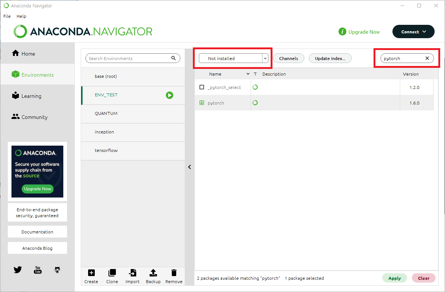Click the loading icon beside pytorch
The width and height of the screenshot is (445, 292).
tap(255, 103)
